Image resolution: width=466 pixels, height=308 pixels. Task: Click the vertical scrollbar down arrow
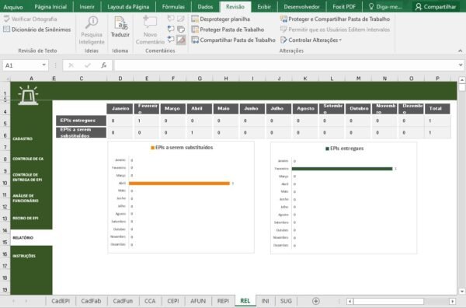tap(461, 292)
